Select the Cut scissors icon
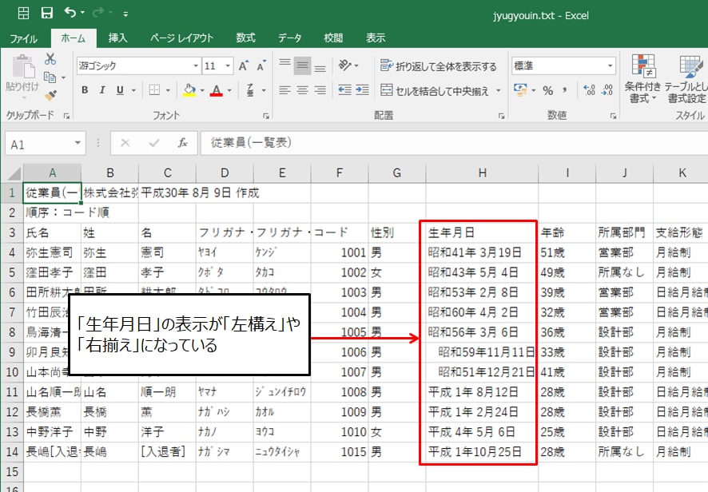The image size is (708, 492). point(50,59)
